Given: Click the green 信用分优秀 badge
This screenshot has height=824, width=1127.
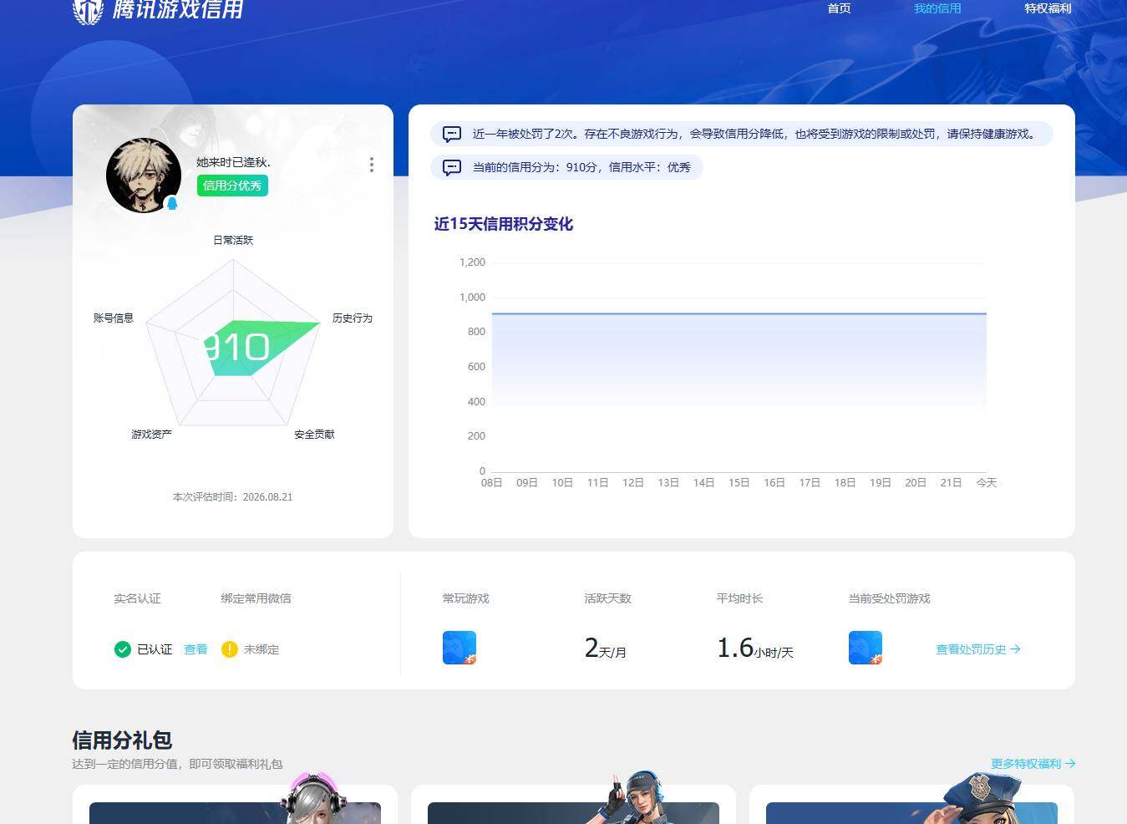Looking at the screenshot, I should [232, 186].
